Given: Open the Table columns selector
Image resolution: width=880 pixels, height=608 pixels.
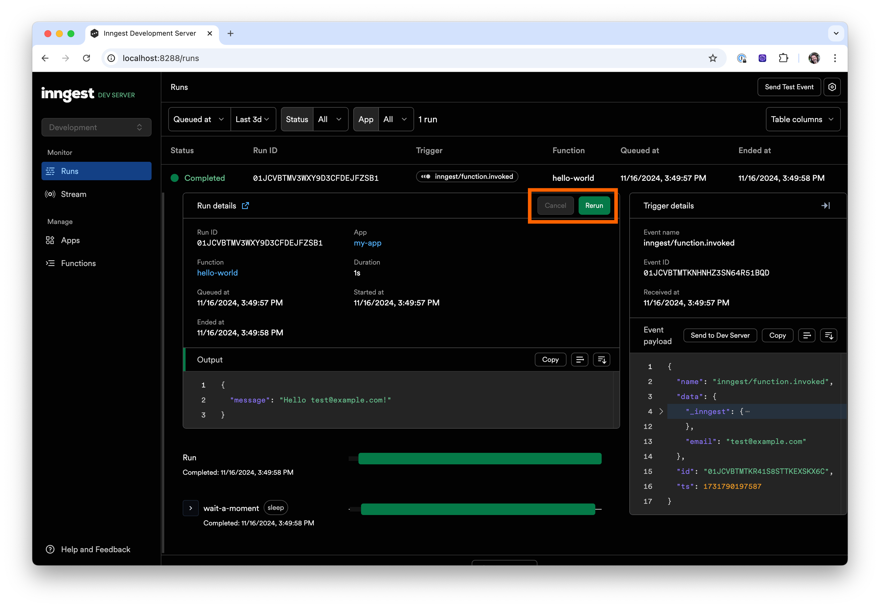Looking at the screenshot, I should tap(802, 119).
